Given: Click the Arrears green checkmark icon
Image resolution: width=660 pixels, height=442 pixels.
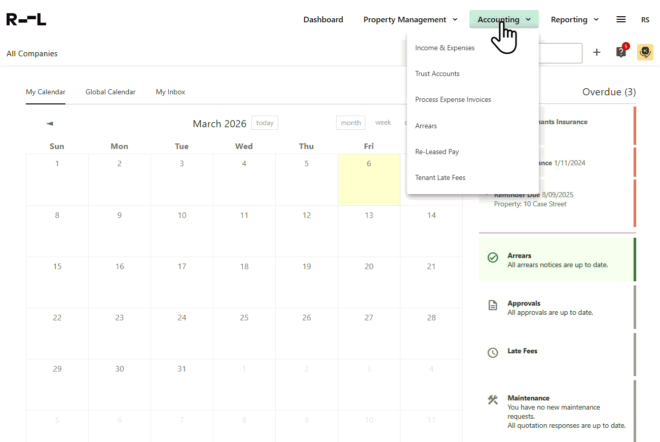Looking at the screenshot, I should [x=493, y=257].
